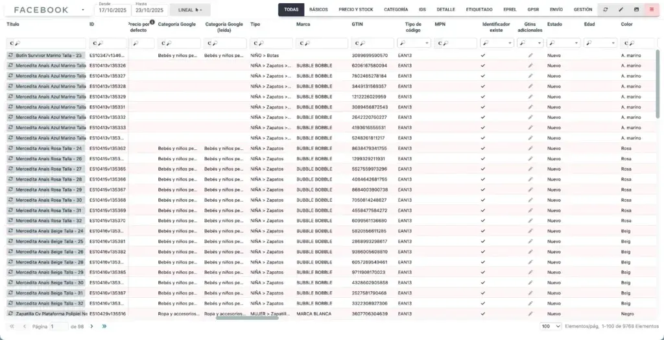This screenshot has height=340, width=664.
Task: Sort by the MPN column header
Action: 440,25
